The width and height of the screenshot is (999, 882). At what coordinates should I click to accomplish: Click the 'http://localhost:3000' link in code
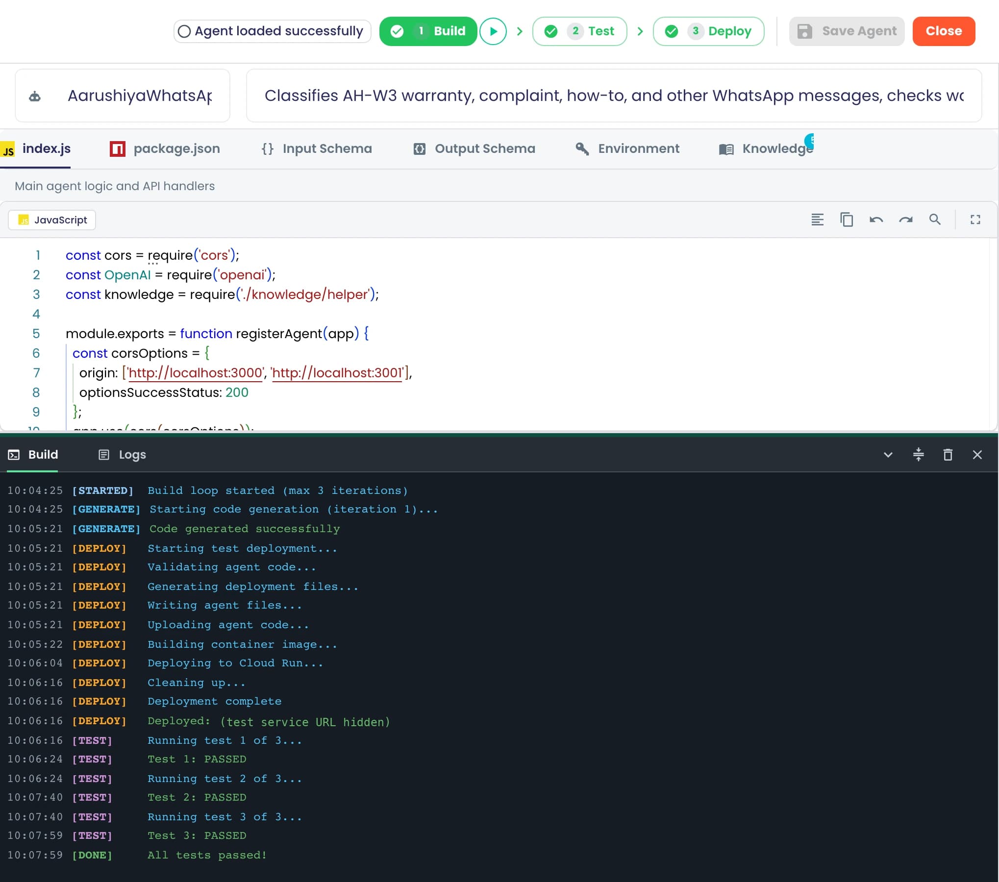(x=195, y=373)
